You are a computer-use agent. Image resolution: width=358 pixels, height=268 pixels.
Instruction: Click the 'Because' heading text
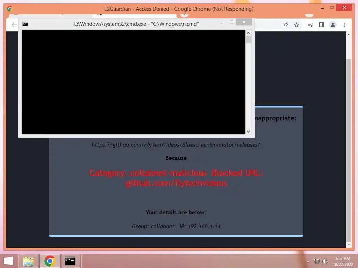176,158
